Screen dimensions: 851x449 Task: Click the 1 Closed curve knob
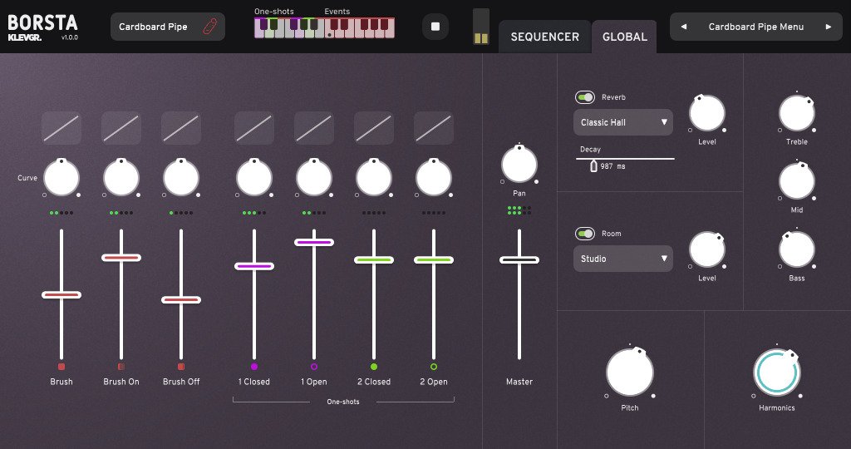[x=254, y=178]
